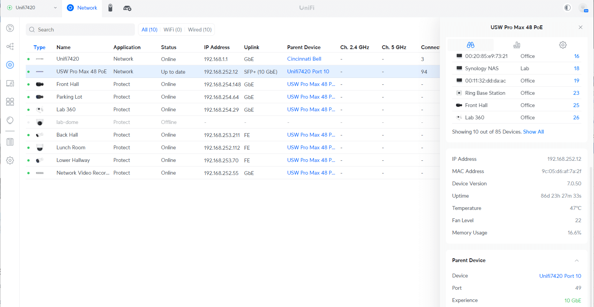Select the Network Video Recorder row

[x=233, y=173]
